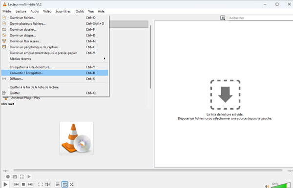Select Ouvrir un emplacement depuis le presse-papier
Screen dimensions: 293x188
55,53
